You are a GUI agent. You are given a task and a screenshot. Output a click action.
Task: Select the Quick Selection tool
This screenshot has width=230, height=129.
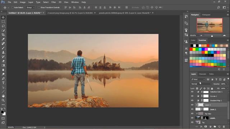(x=3, y=30)
